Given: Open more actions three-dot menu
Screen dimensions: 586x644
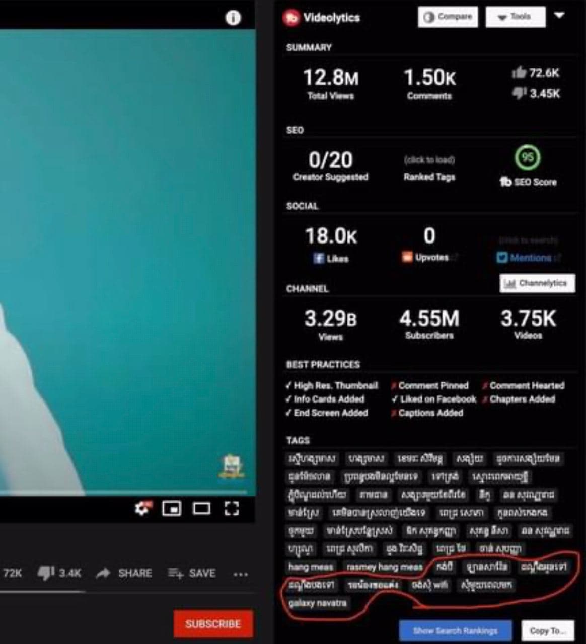Looking at the screenshot, I should tap(241, 574).
